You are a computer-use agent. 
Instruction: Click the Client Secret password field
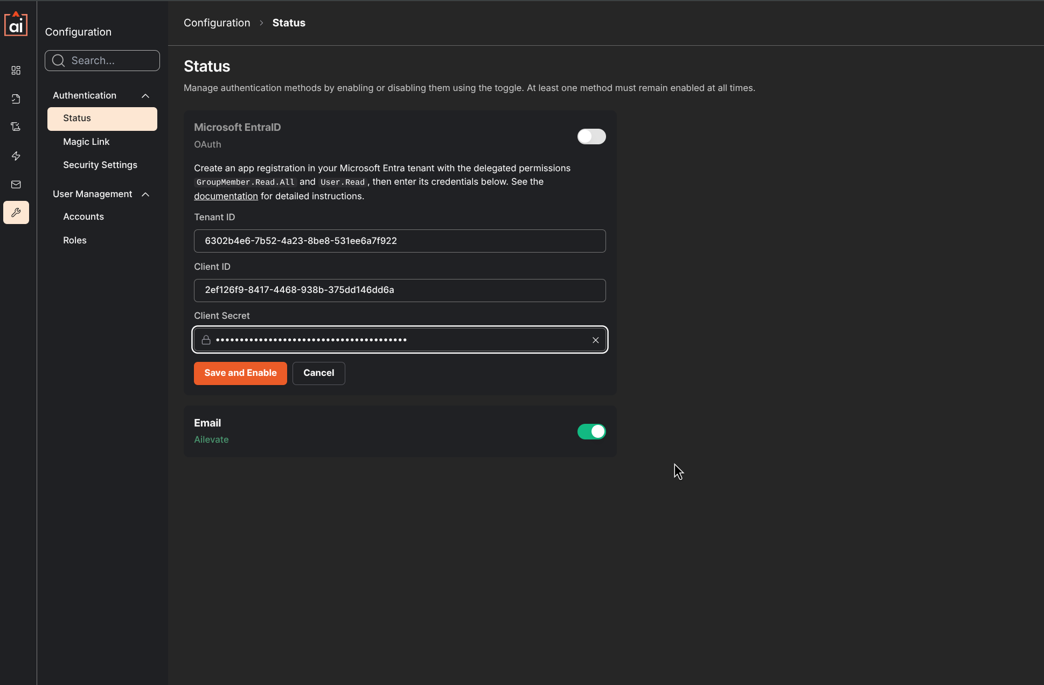tap(400, 340)
